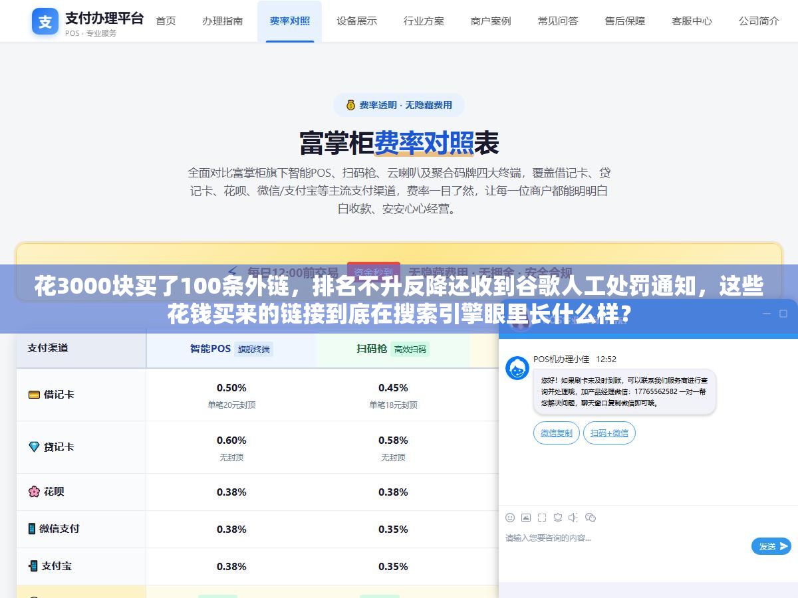The image size is (798, 598).
Task: Click the 旗舰终端 tag
Action: click(x=254, y=349)
